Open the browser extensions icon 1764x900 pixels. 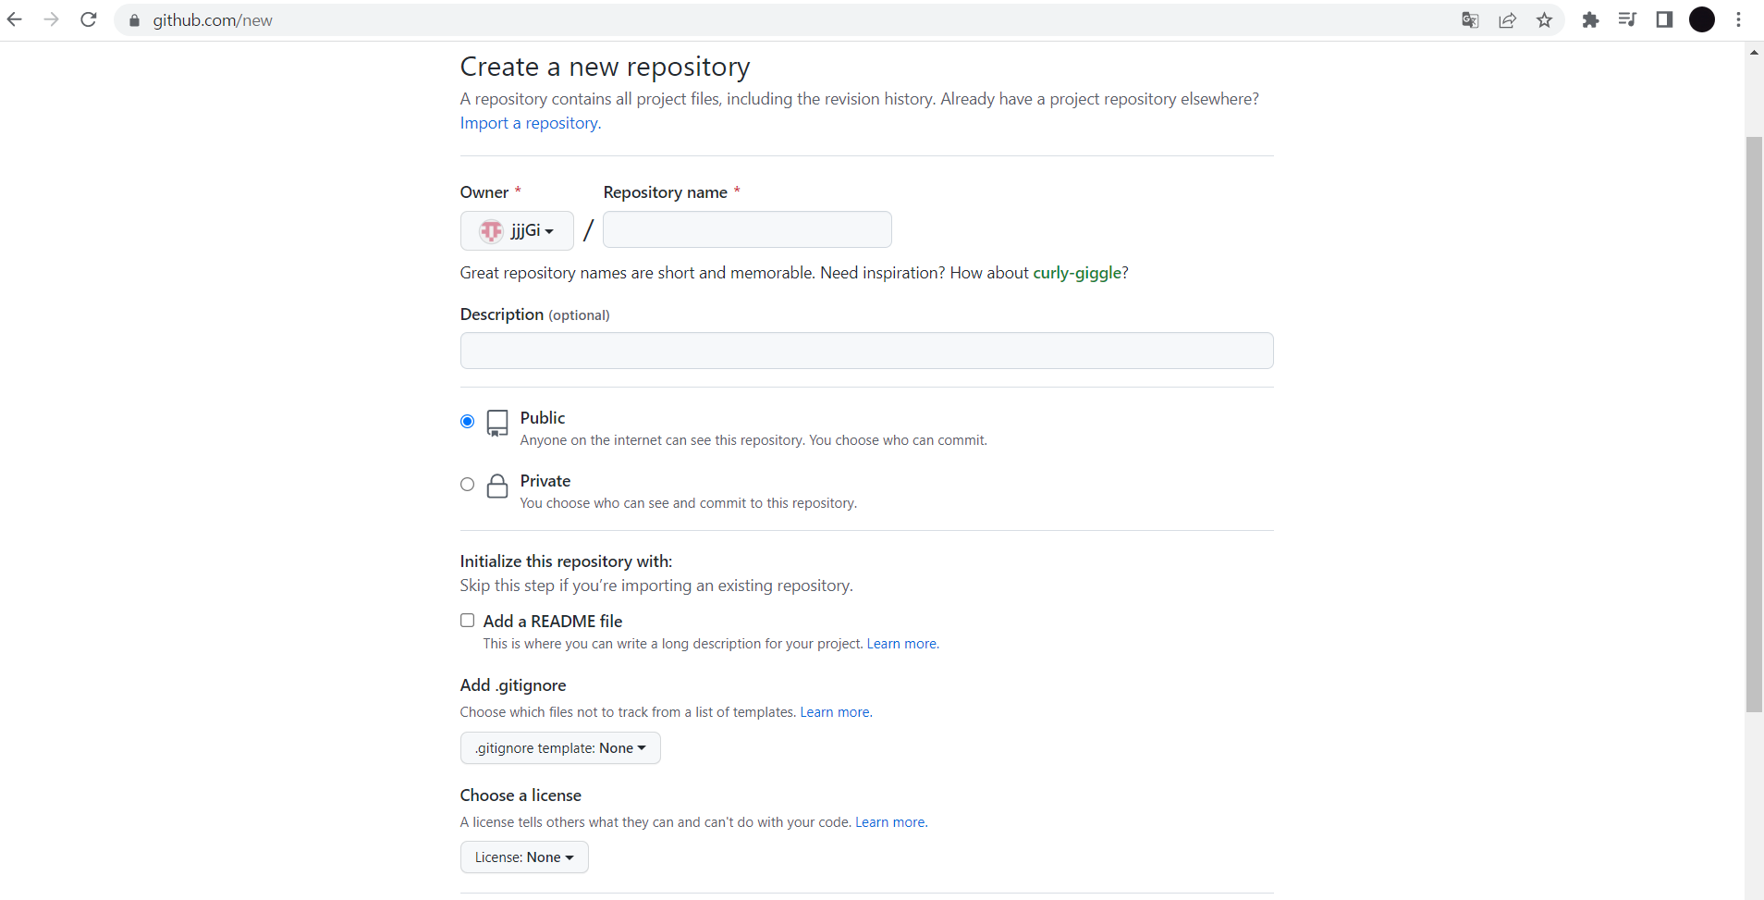[x=1590, y=19]
